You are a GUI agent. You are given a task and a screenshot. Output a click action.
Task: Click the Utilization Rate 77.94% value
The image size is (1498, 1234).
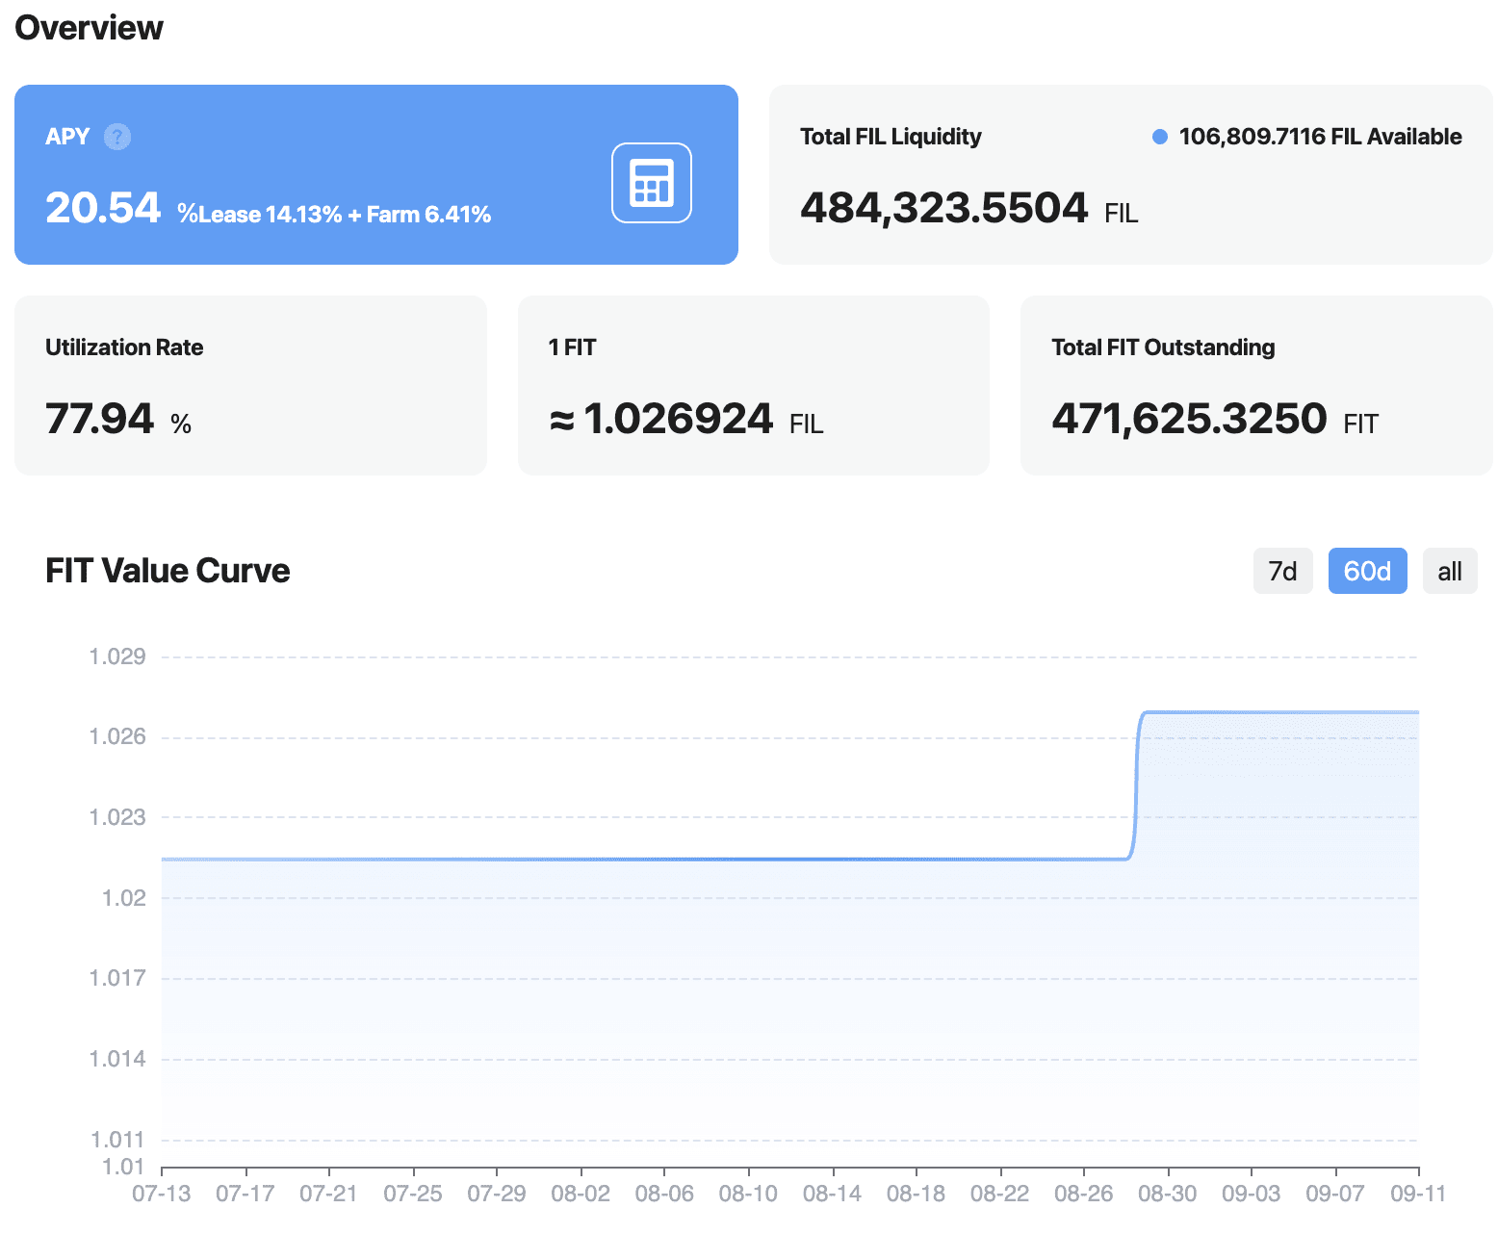click(x=100, y=419)
